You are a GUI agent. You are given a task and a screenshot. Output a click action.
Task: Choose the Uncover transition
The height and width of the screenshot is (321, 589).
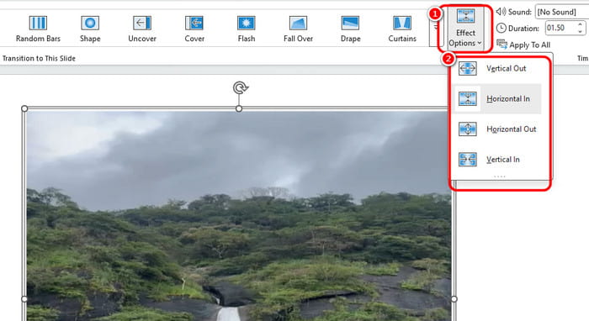pos(142,29)
